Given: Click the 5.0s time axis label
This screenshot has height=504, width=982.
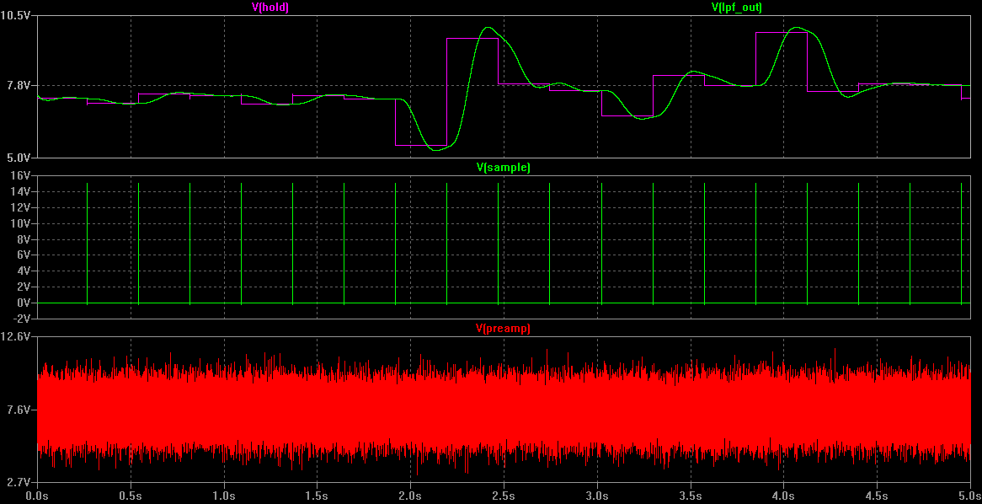Looking at the screenshot, I should click(969, 496).
